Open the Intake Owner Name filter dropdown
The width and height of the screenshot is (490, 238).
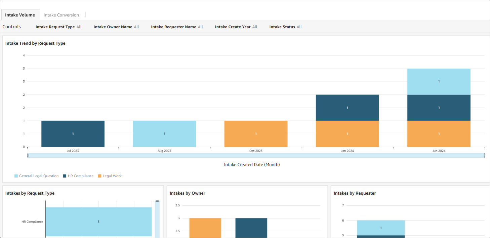point(116,27)
